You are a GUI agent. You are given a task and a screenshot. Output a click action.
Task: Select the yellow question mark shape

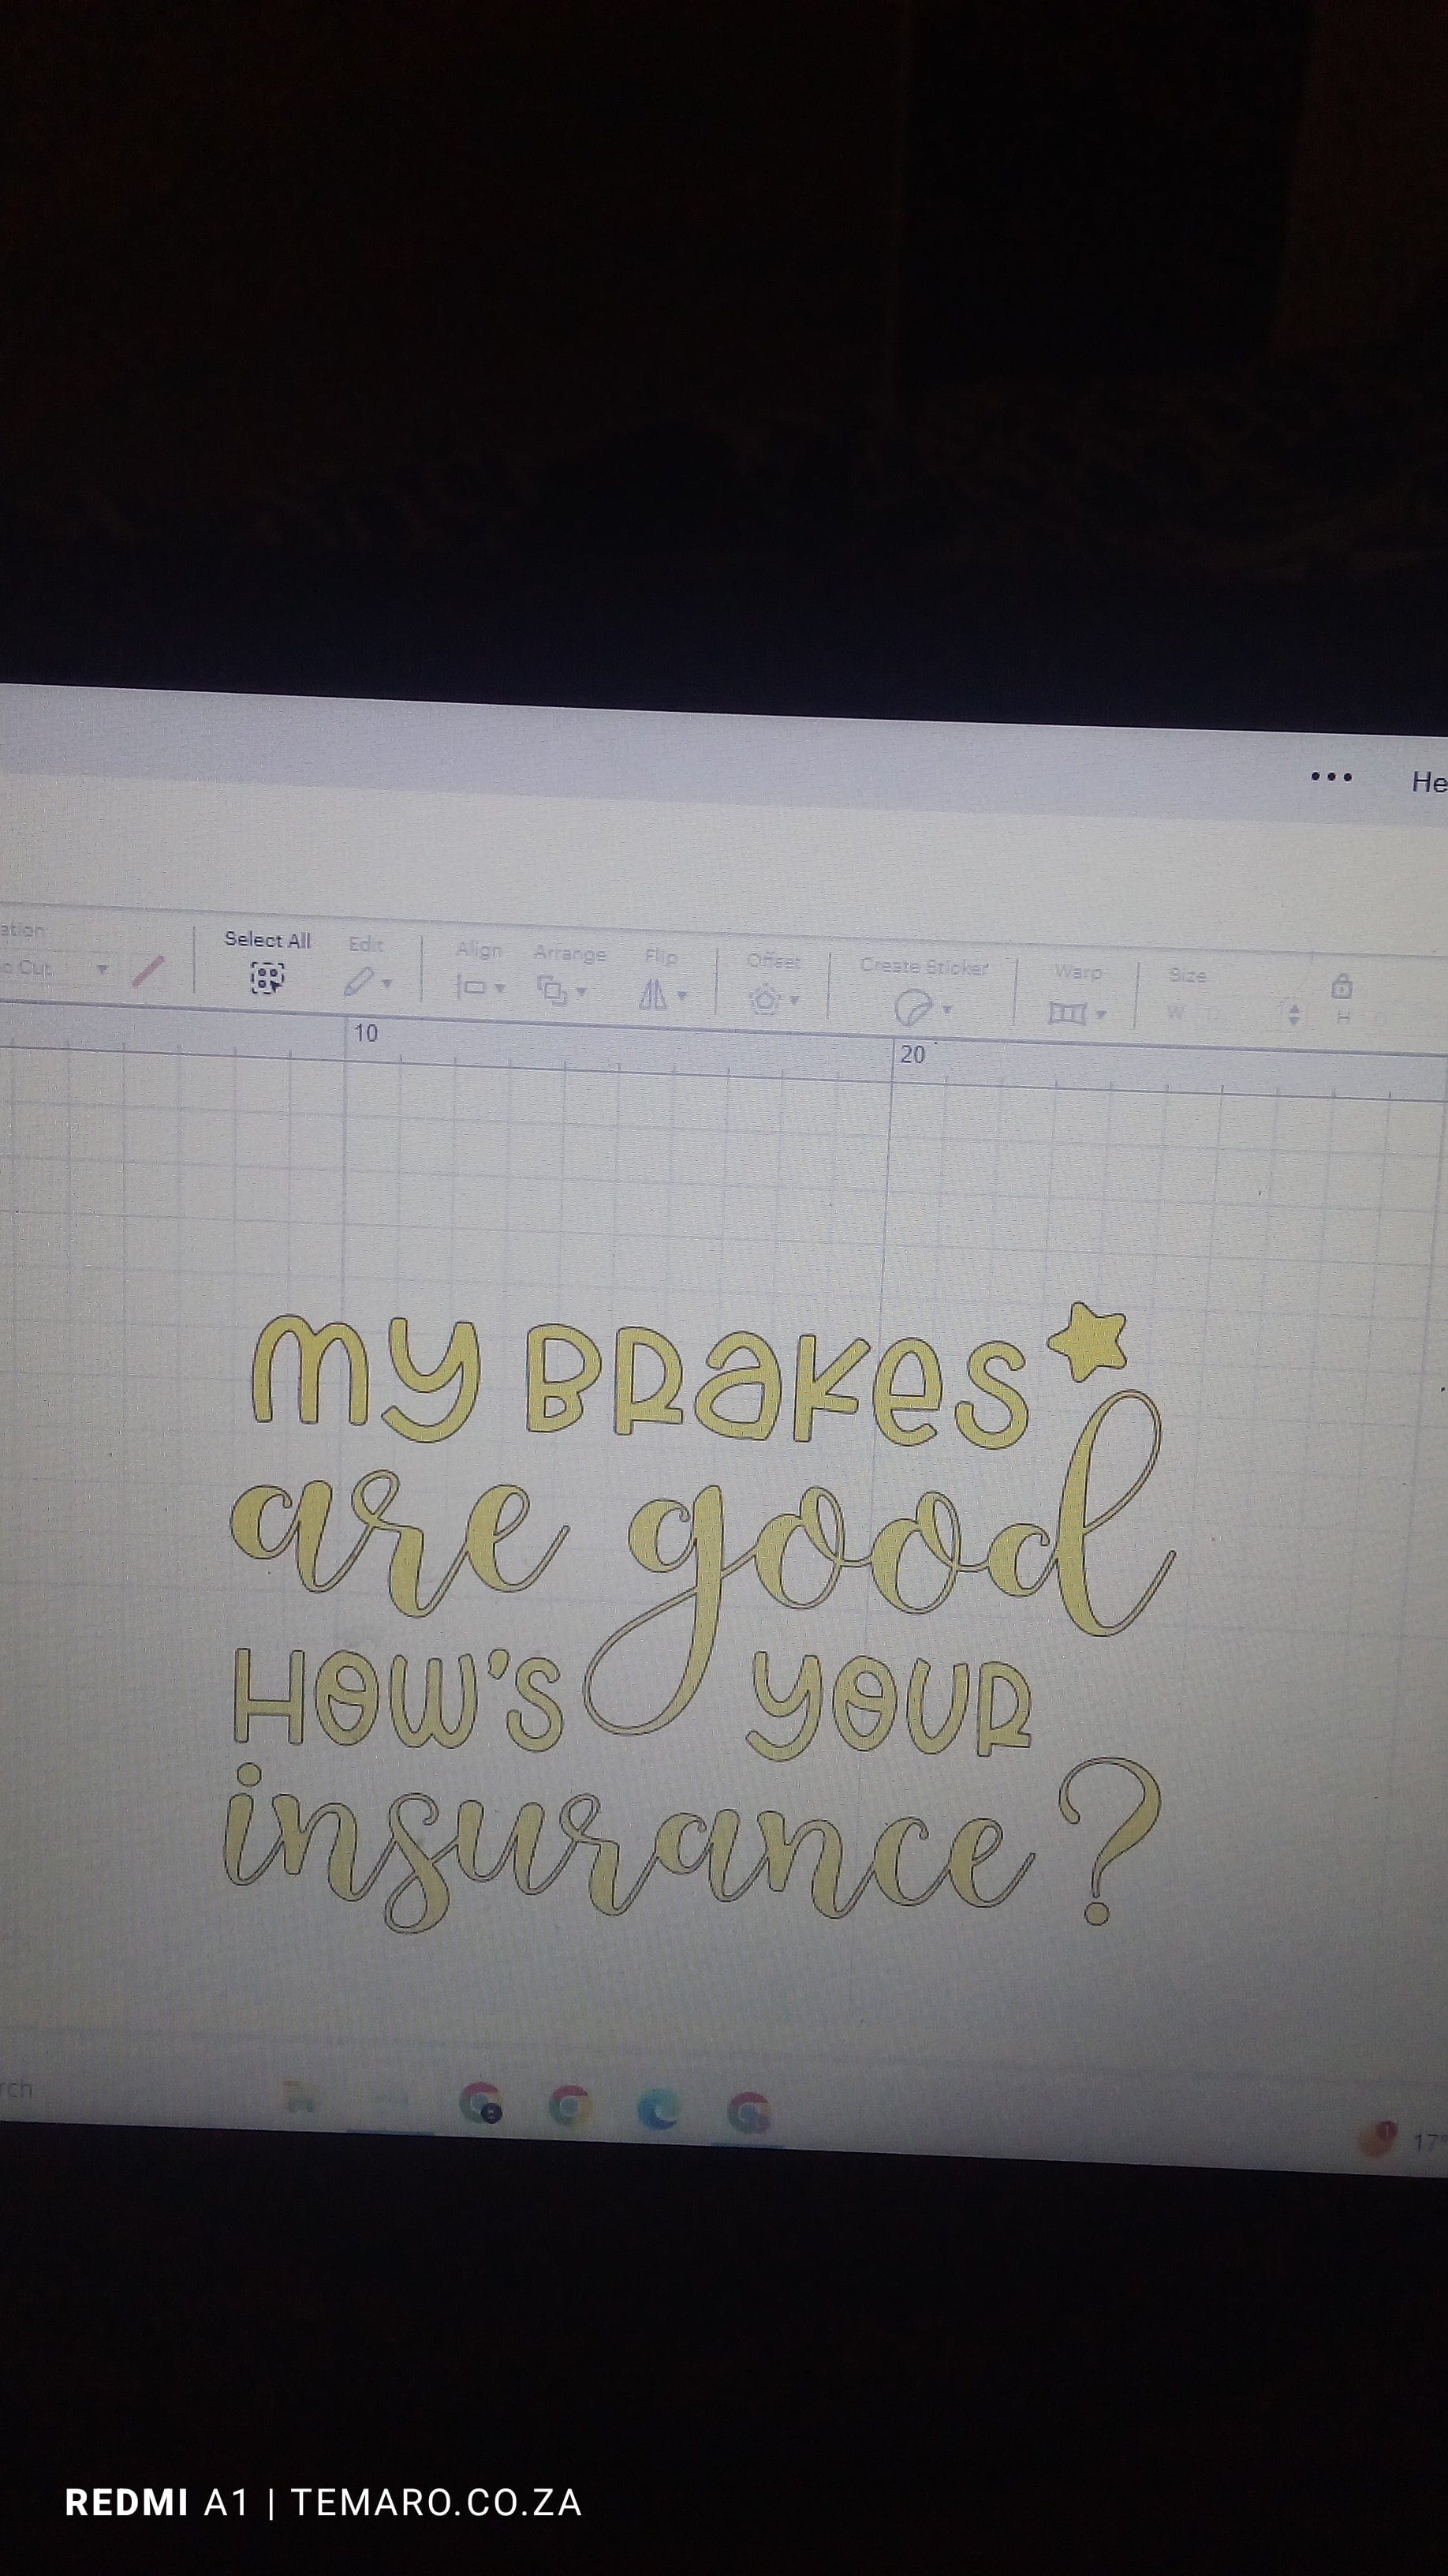1109,1841
